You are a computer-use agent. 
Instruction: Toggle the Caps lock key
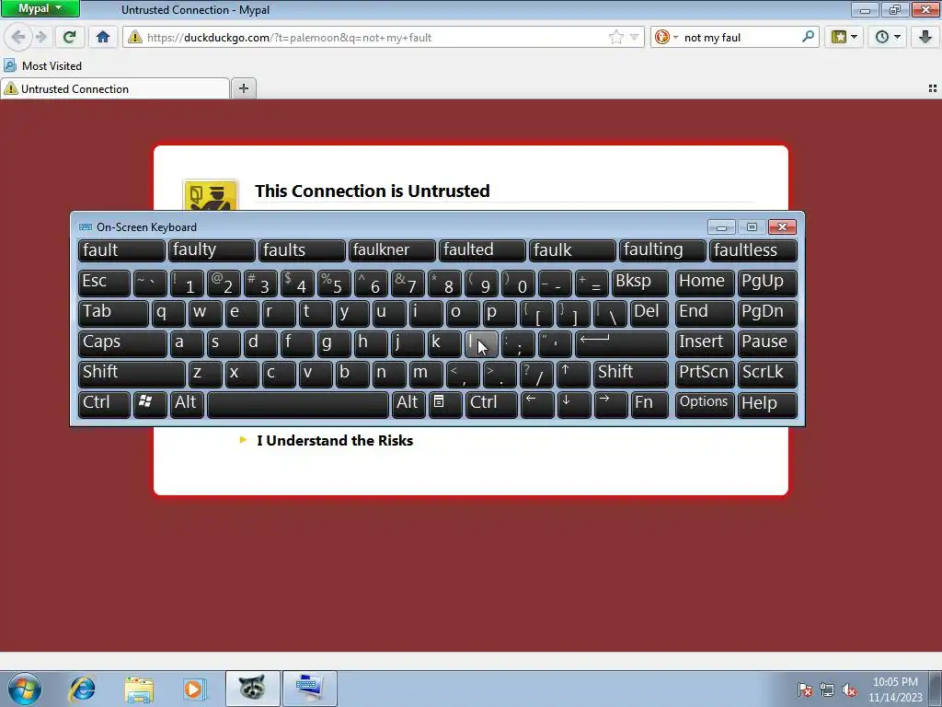click(122, 343)
